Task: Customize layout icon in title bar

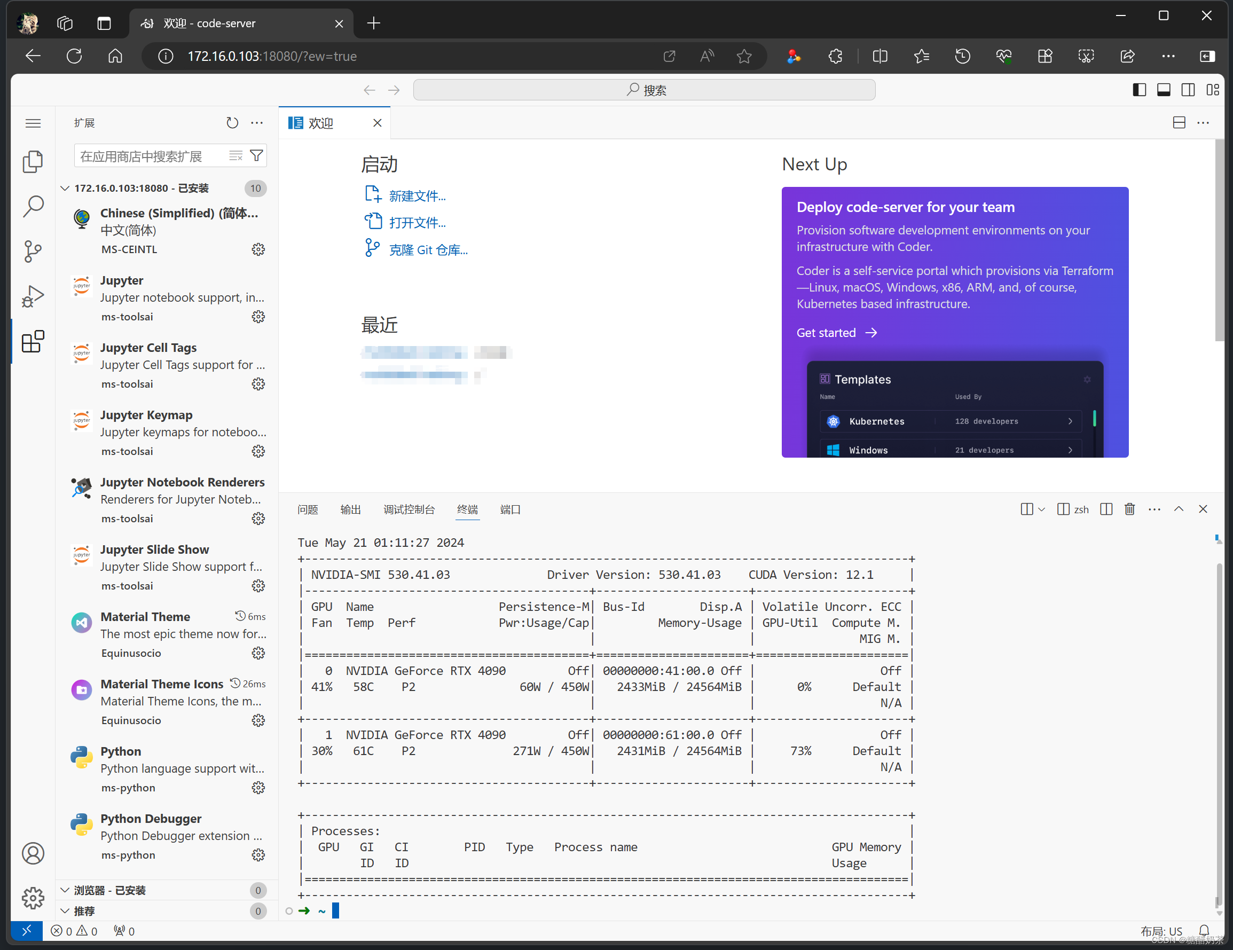Action: 1213,90
